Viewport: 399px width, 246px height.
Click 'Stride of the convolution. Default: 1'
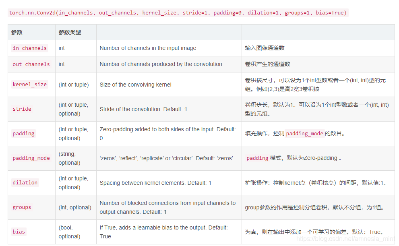pos(143,110)
